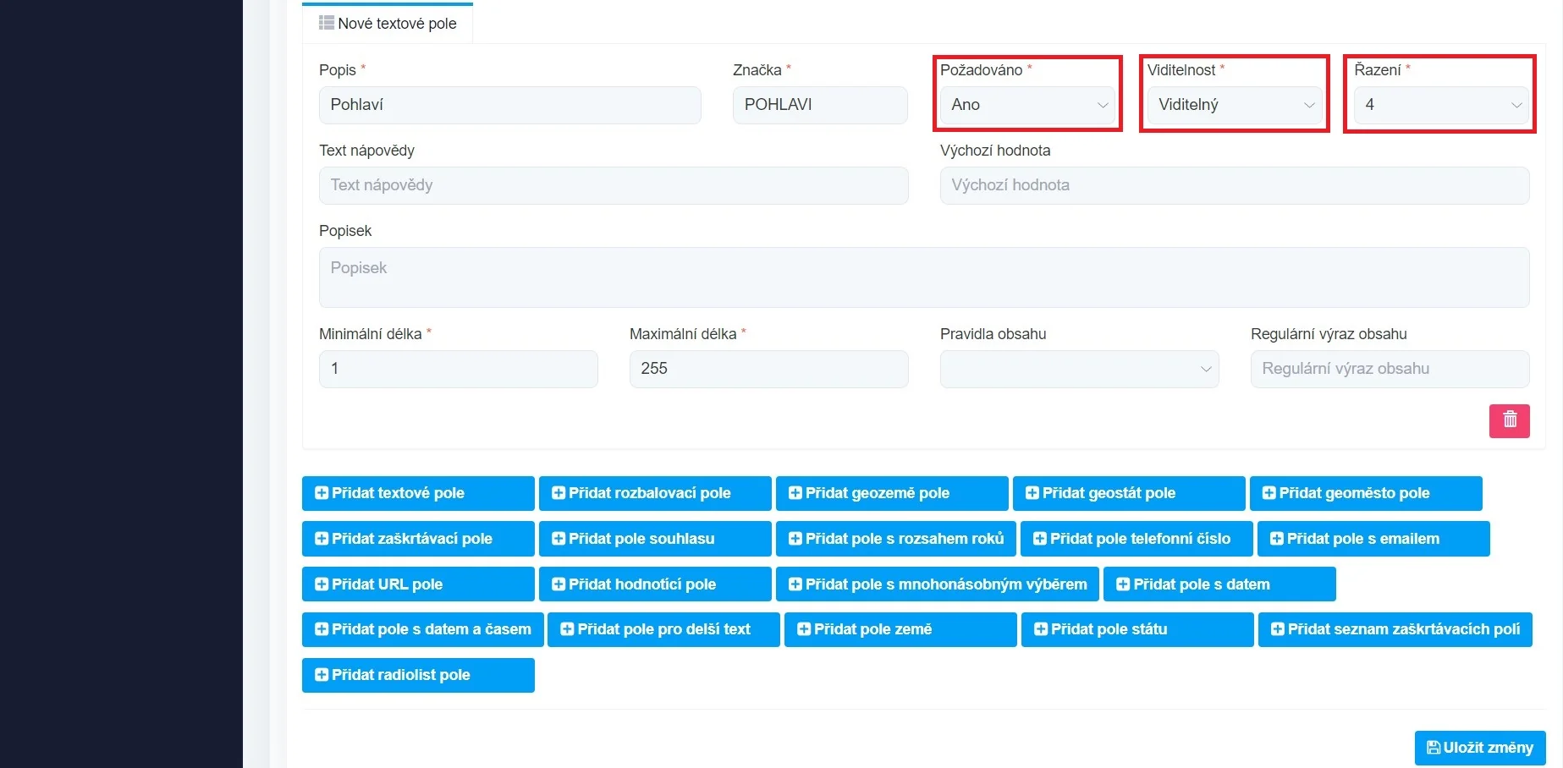The image size is (1563, 768).
Task: Click the save icon on Uložit změny
Action: coord(1433,748)
